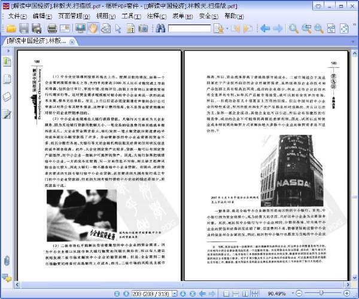Select the marquee zoom tool icon
The width and height of the screenshot is (359, 299).
click(x=306, y=28)
